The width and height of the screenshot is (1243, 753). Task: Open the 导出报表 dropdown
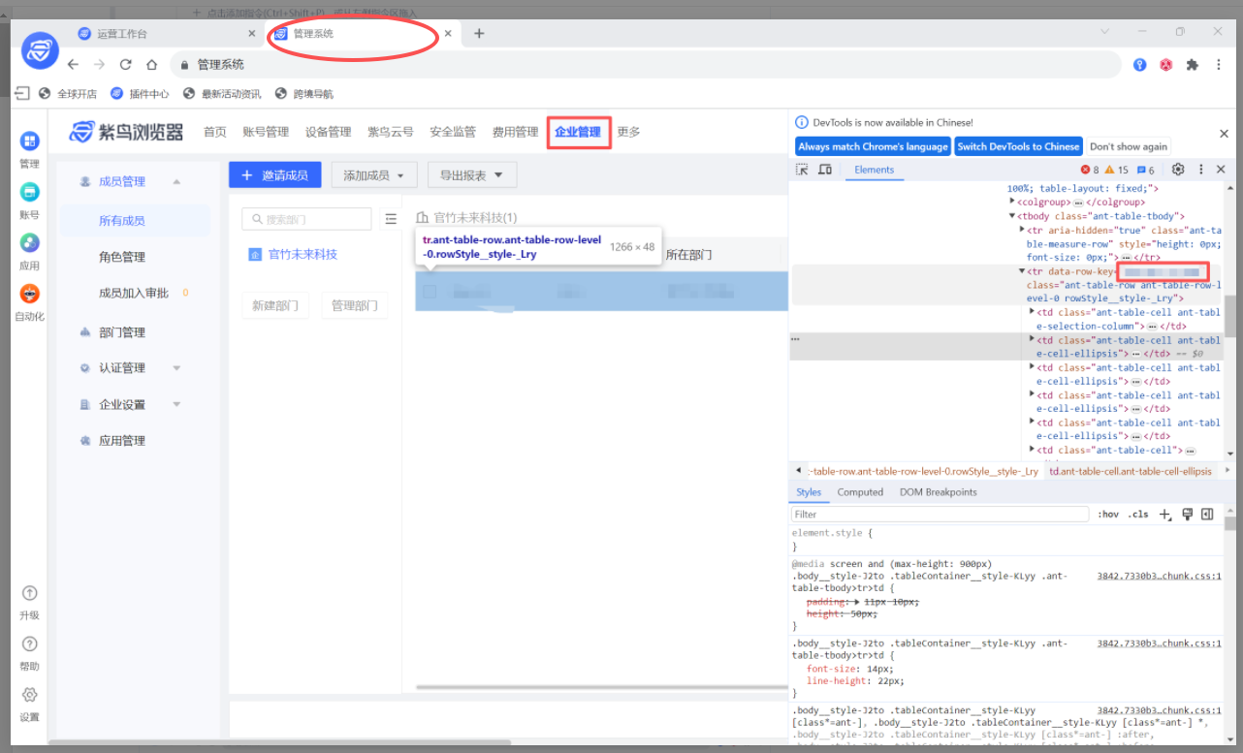pyautogui.click(x=472, y=175)
